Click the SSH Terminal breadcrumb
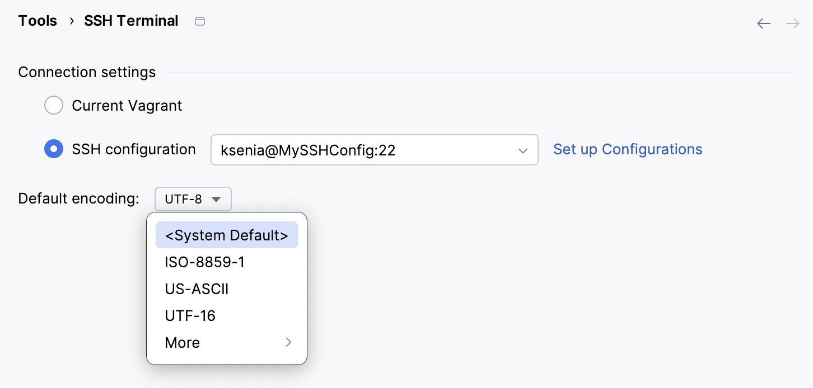 (130, 20)
